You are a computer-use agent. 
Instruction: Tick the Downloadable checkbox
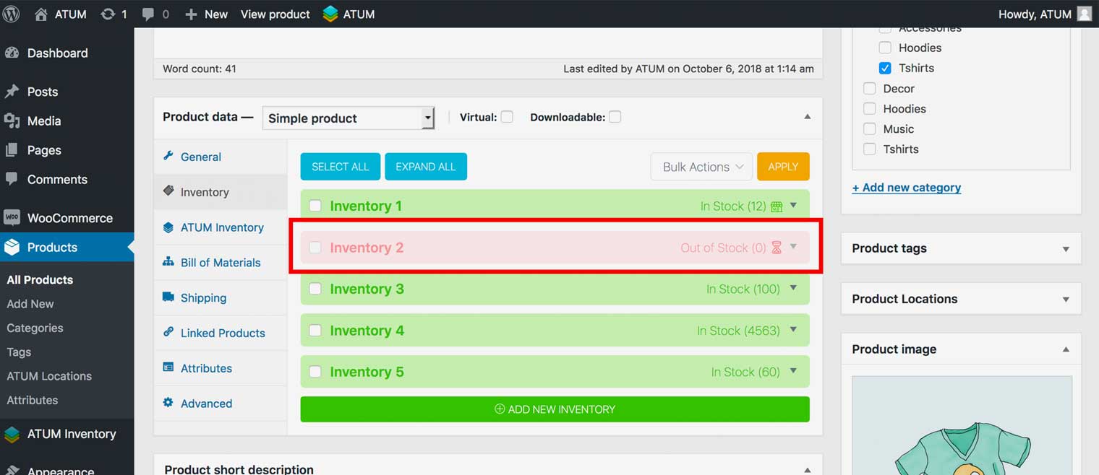click(615, 117)
